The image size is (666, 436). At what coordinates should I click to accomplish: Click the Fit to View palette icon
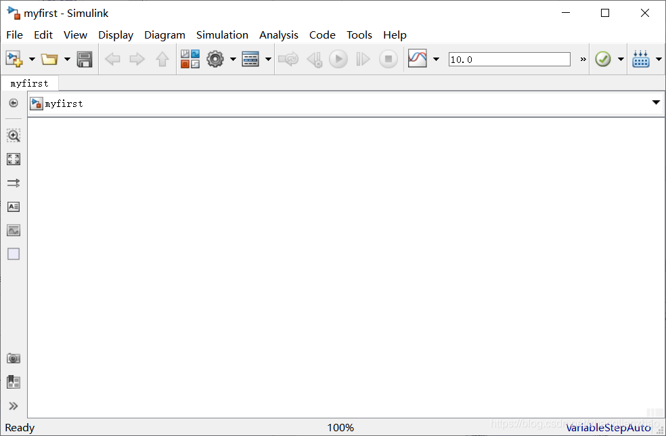[x=14, y=159]
